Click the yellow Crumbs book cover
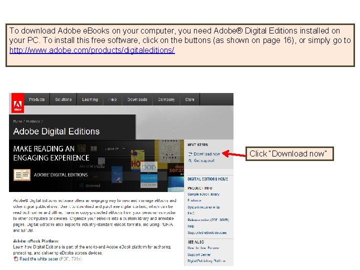Viewport: 360px width, 270px height. 169,151
